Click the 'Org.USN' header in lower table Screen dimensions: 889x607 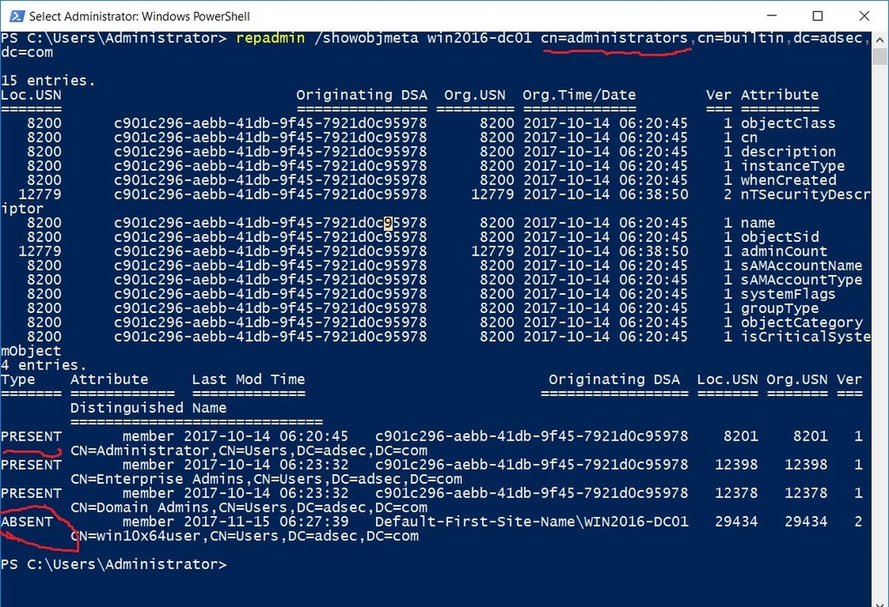pos(797,380)
